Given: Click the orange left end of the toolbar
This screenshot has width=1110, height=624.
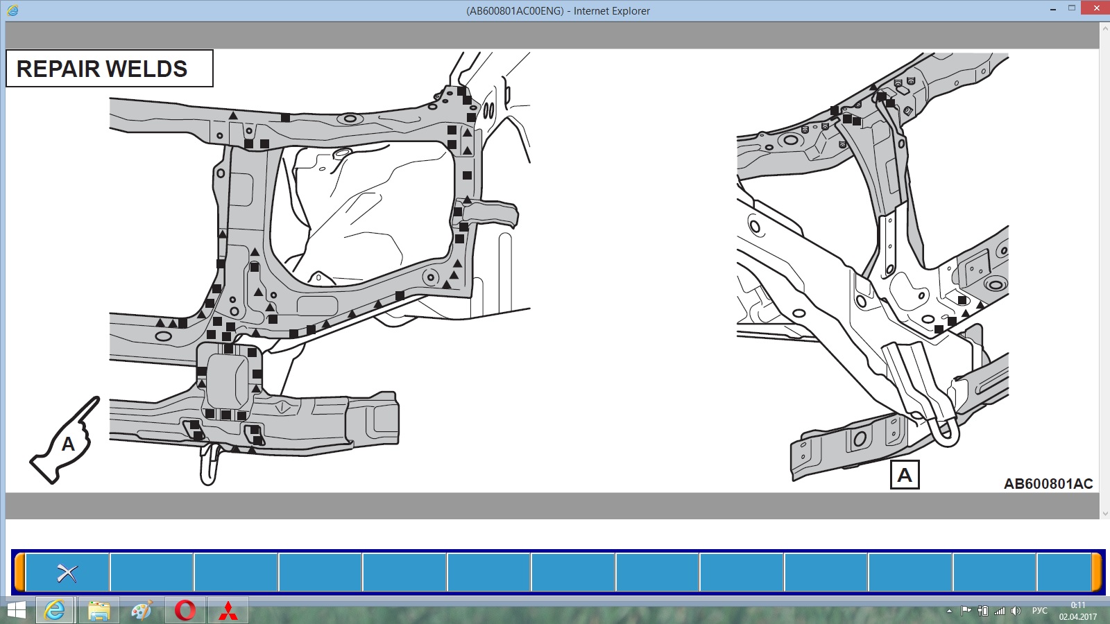Looking at the screenshot, I should tap(19, 573).
